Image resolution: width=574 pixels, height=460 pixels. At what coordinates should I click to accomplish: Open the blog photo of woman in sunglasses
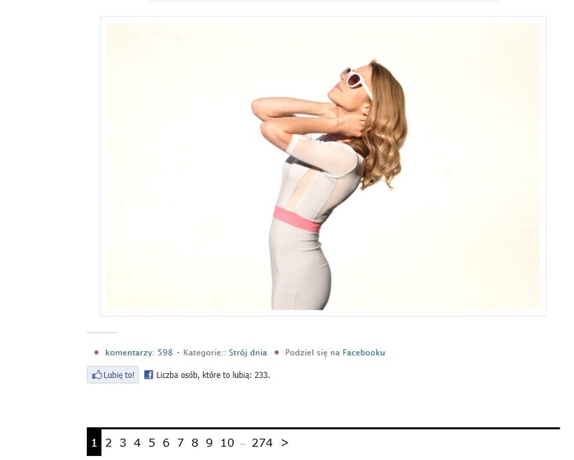tap(323, 166)
